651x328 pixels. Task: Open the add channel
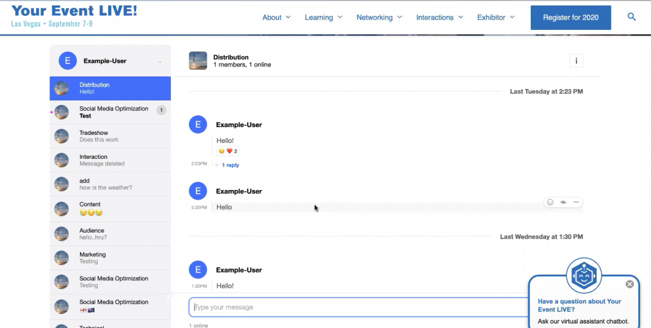(110, 184)
